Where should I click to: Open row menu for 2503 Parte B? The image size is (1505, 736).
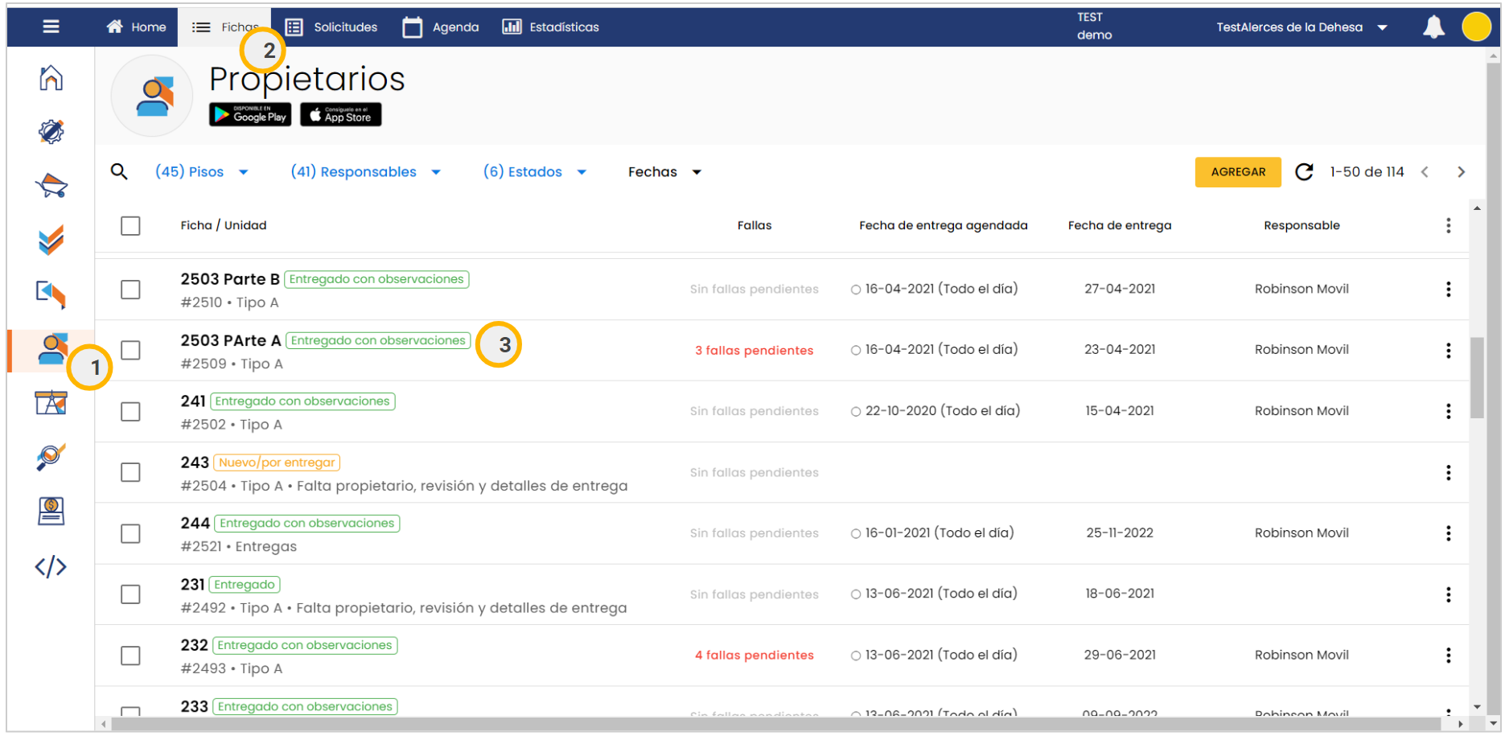1448,290
